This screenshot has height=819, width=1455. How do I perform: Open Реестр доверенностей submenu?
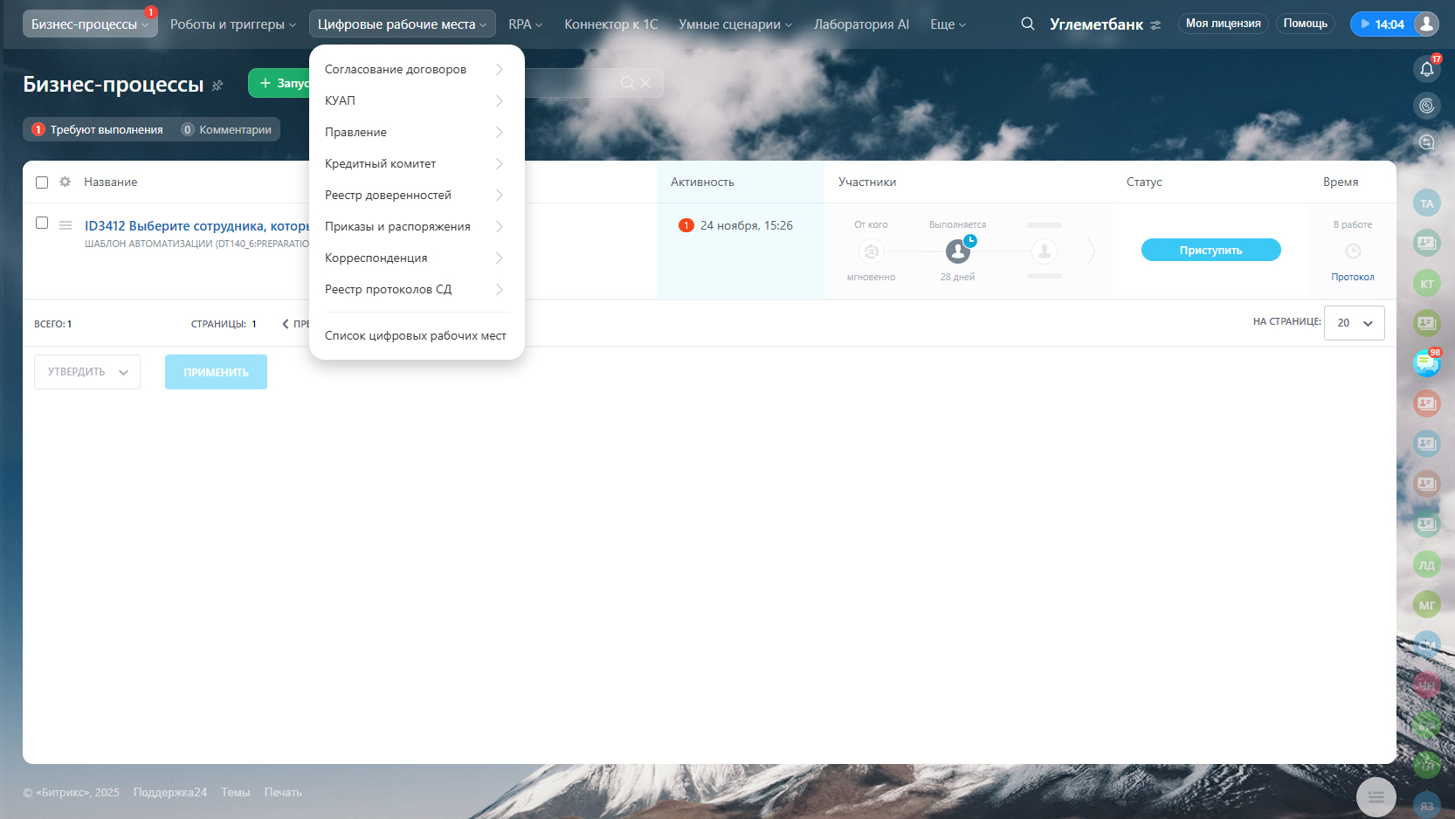(x=417, y=195)
